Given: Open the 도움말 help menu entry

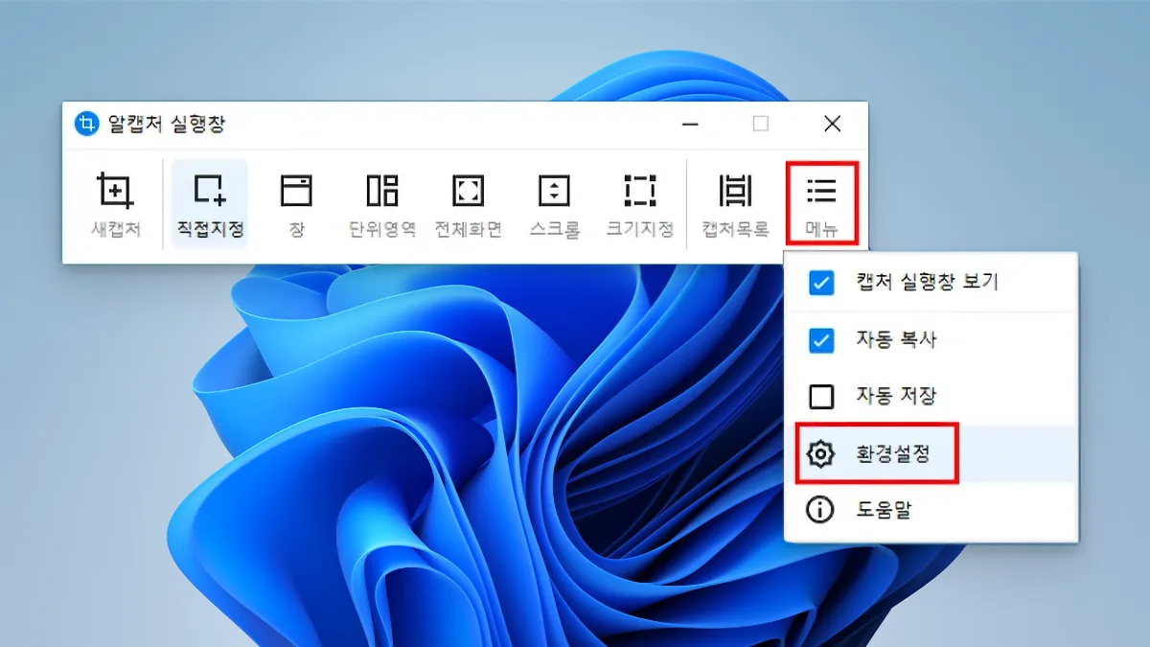Looking at the screenshot, I should click(x=882, y=510).
